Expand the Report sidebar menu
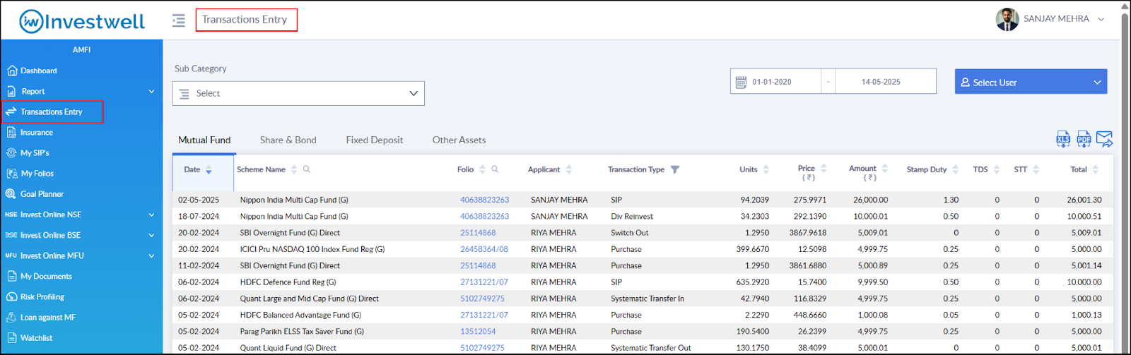This screenshot has width=1131, height=355. (151, 91)
